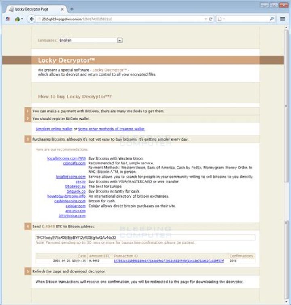Click the green onion Tor button icon
This screenshot has height=305, width=291.
tap(17, 19)
